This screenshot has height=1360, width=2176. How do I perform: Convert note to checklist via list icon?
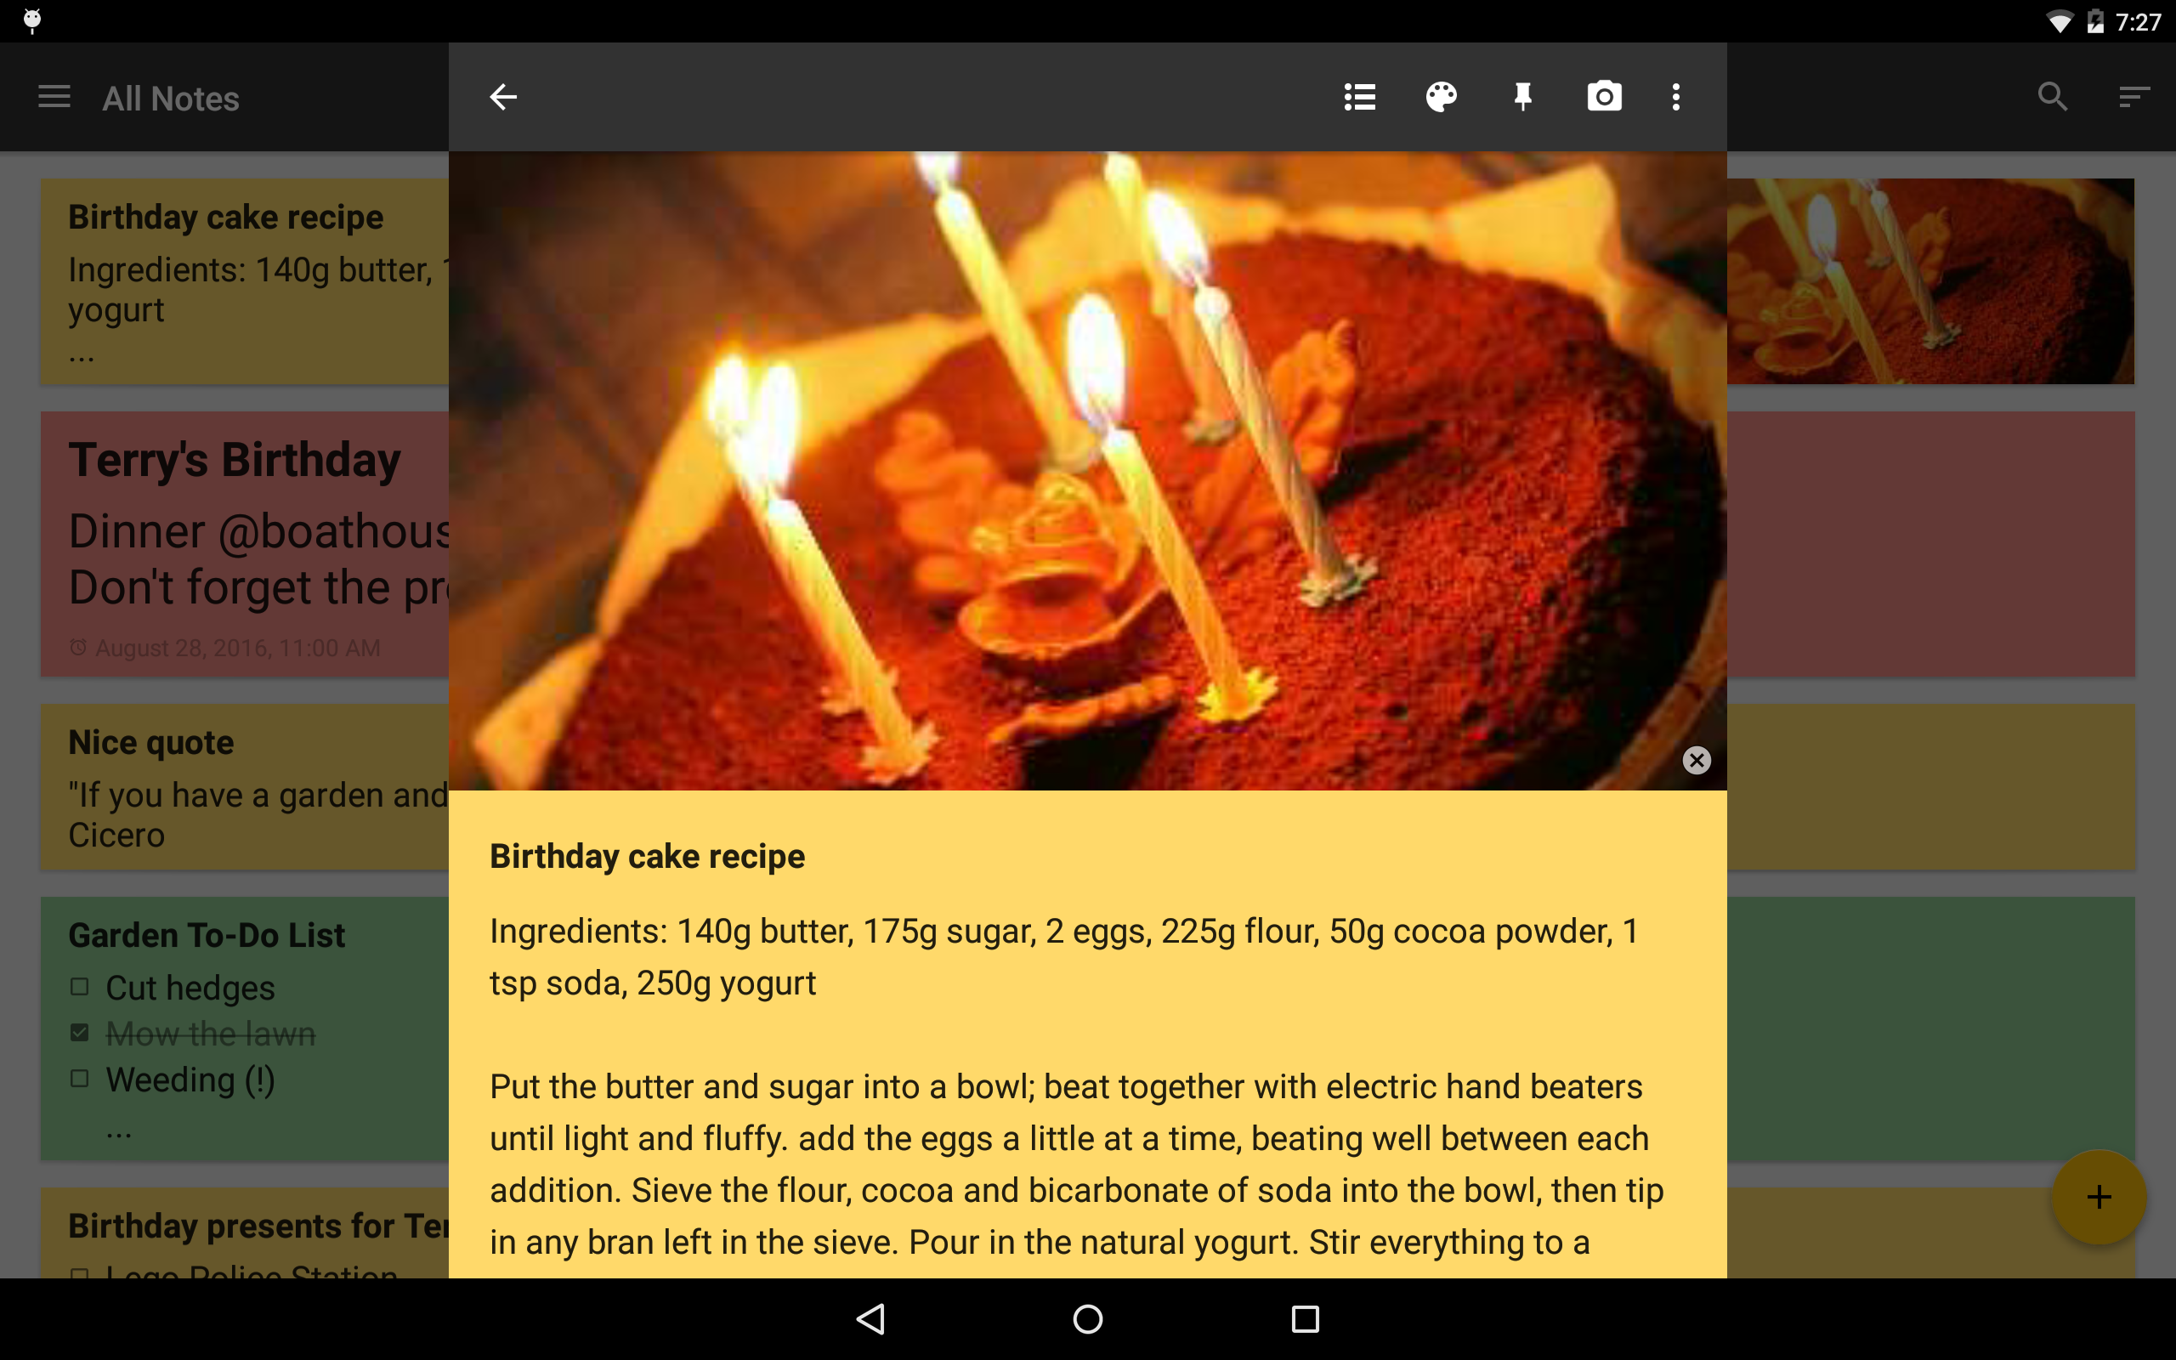pos(1359,97)
